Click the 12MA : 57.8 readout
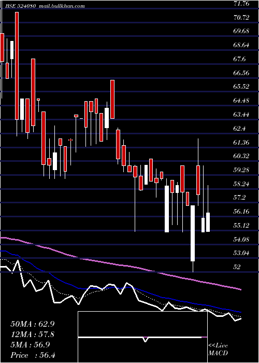The width and height of the screenshot is (259, 363). (34, 334)
